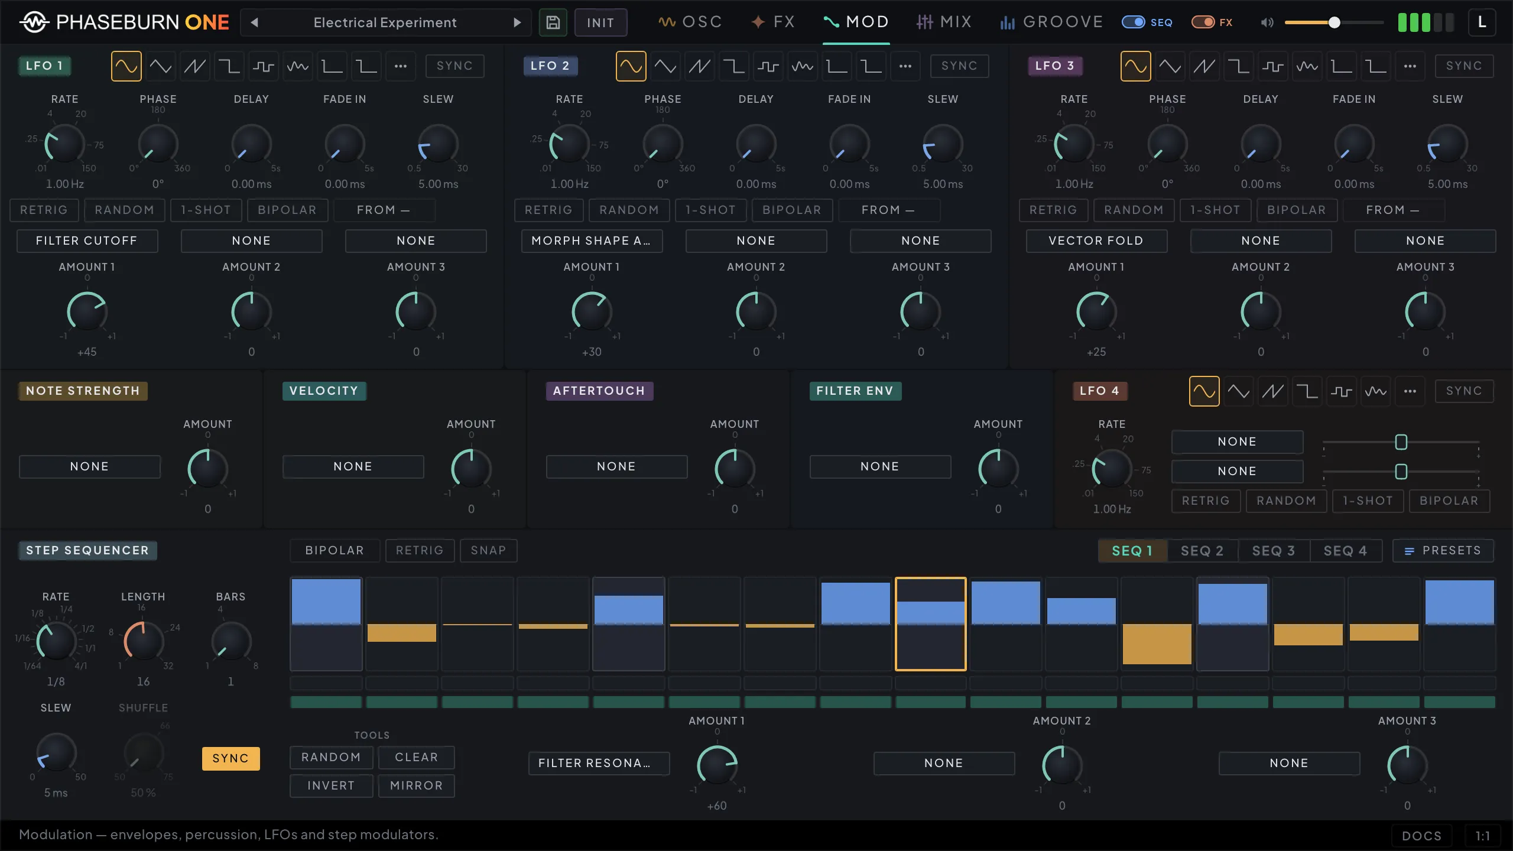This screenshot has height=851, width=1513.
Task: Open VECTOR FOLD destination dropdown
Action: 1096,241
